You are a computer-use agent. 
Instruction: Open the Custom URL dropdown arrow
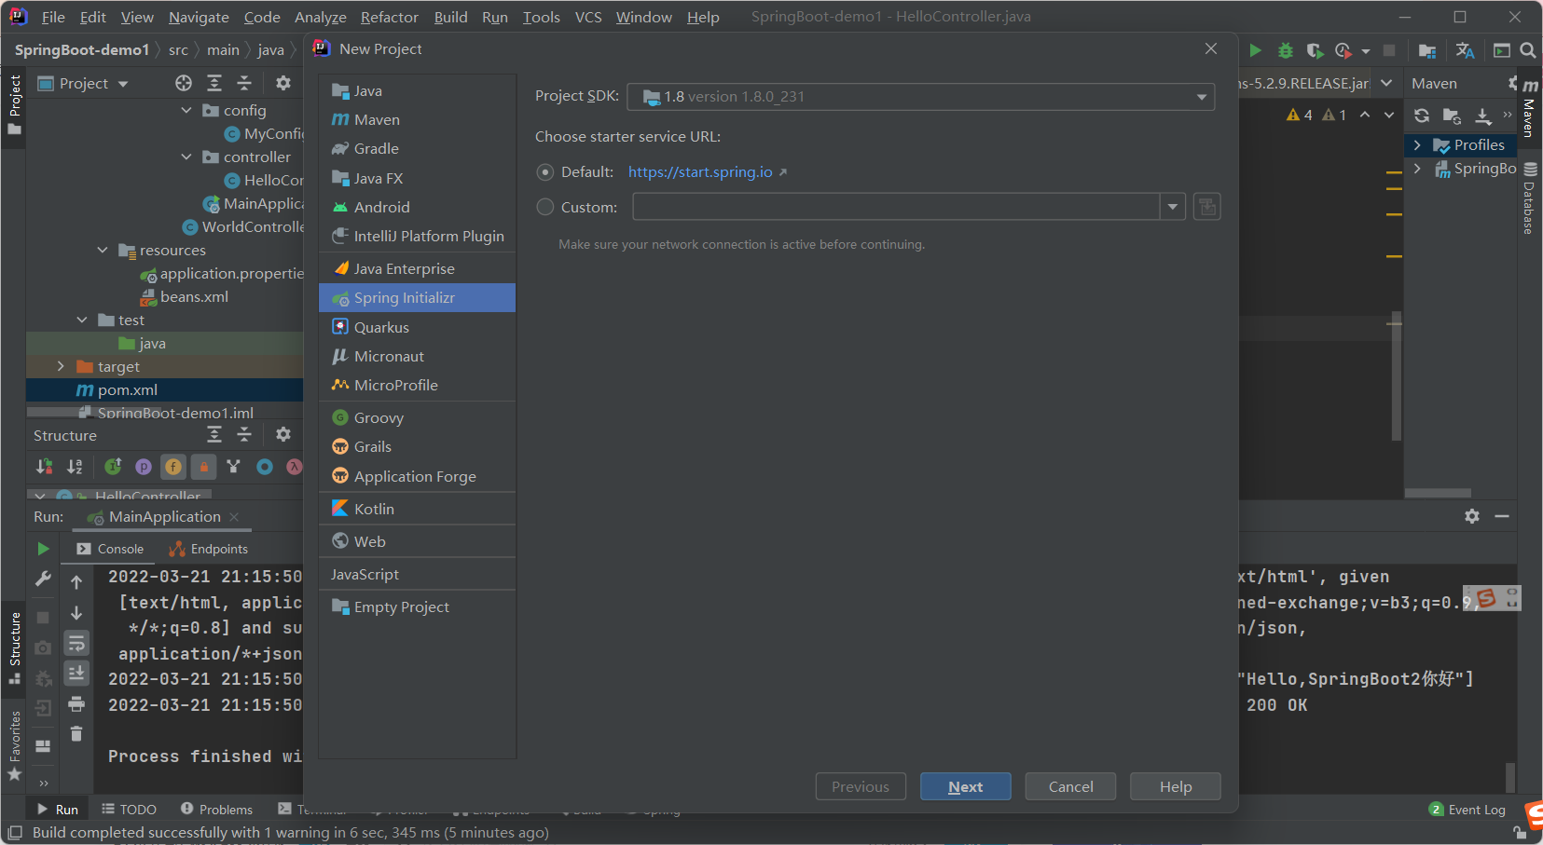point(1173,207)
